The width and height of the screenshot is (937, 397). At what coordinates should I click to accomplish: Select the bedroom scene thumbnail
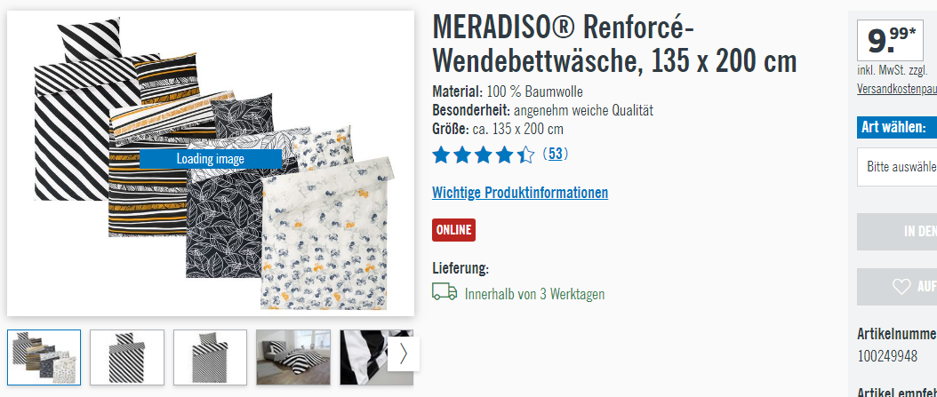tap(293, 357)
